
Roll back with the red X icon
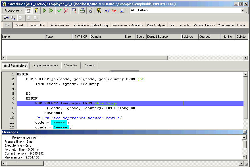(66, 11)
